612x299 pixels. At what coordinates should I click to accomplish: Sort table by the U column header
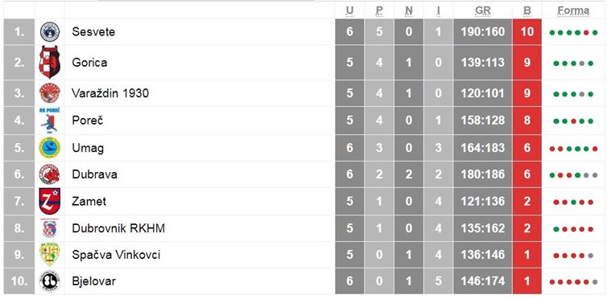click(349, 11)
